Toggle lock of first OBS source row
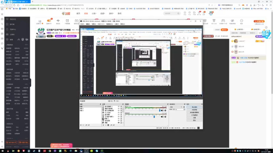This screenshot has height=153, width=273. [x=121, y=106]
